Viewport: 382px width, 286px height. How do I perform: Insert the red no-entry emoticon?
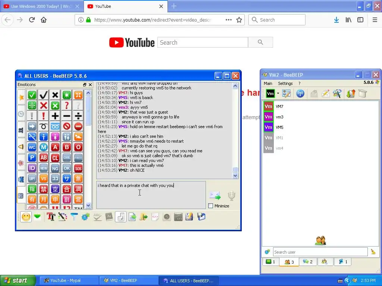[78, 126]
